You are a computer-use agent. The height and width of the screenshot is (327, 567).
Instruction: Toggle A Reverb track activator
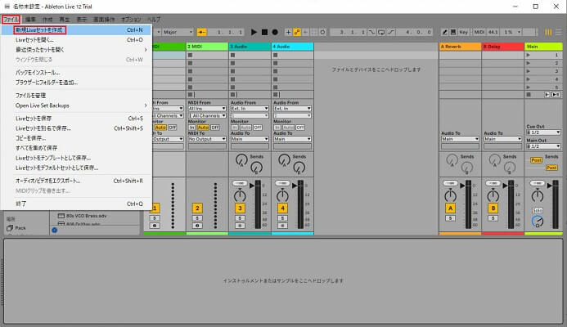(450, 208)
